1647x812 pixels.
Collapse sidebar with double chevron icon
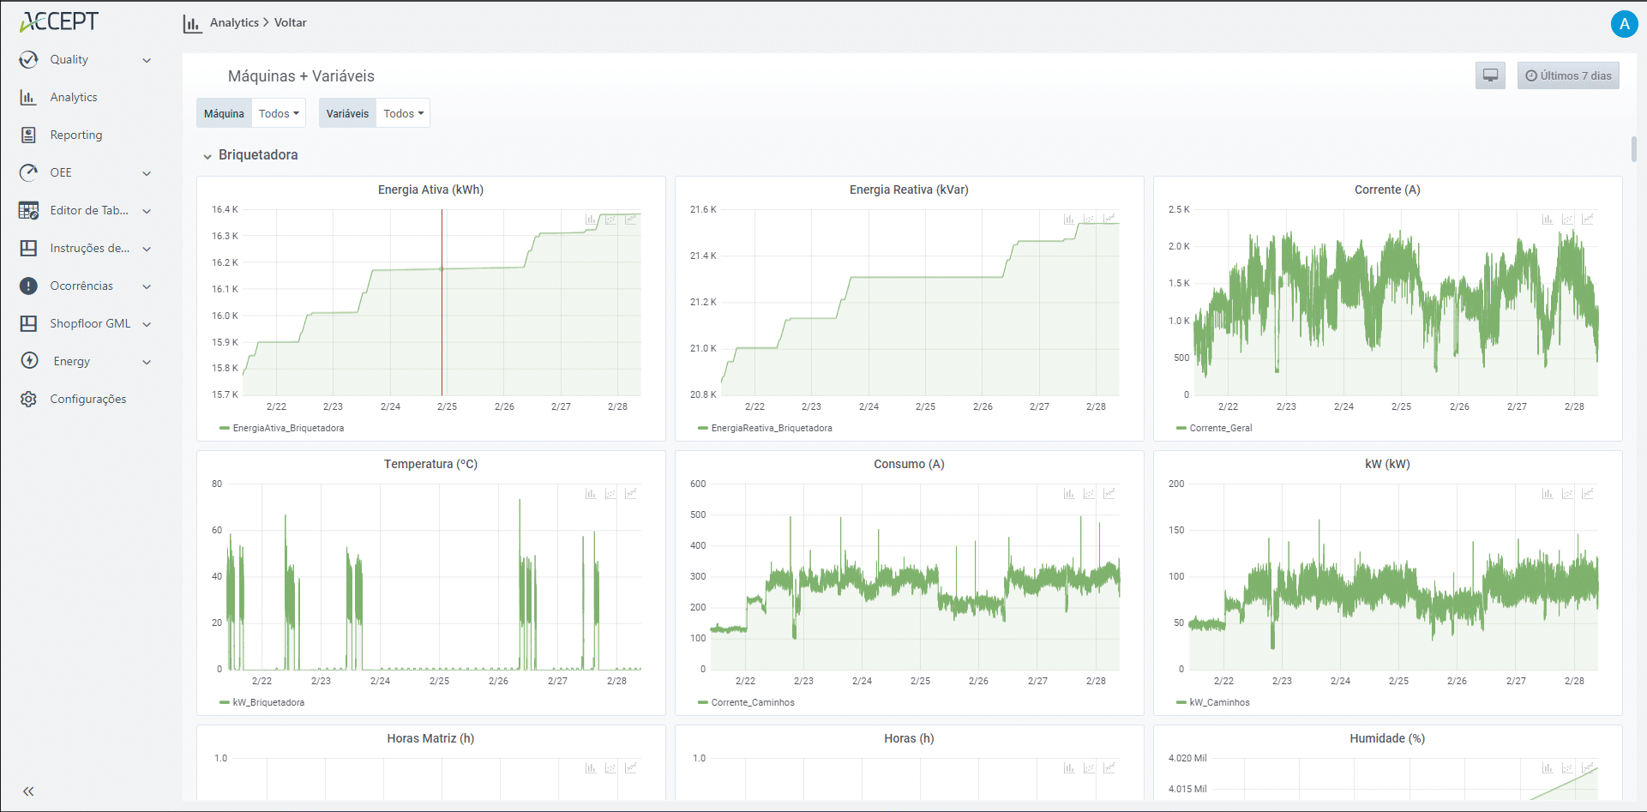28,791
